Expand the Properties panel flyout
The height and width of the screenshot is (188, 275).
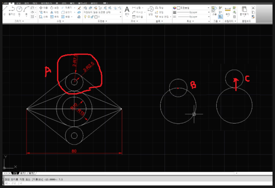coord(190,21)
